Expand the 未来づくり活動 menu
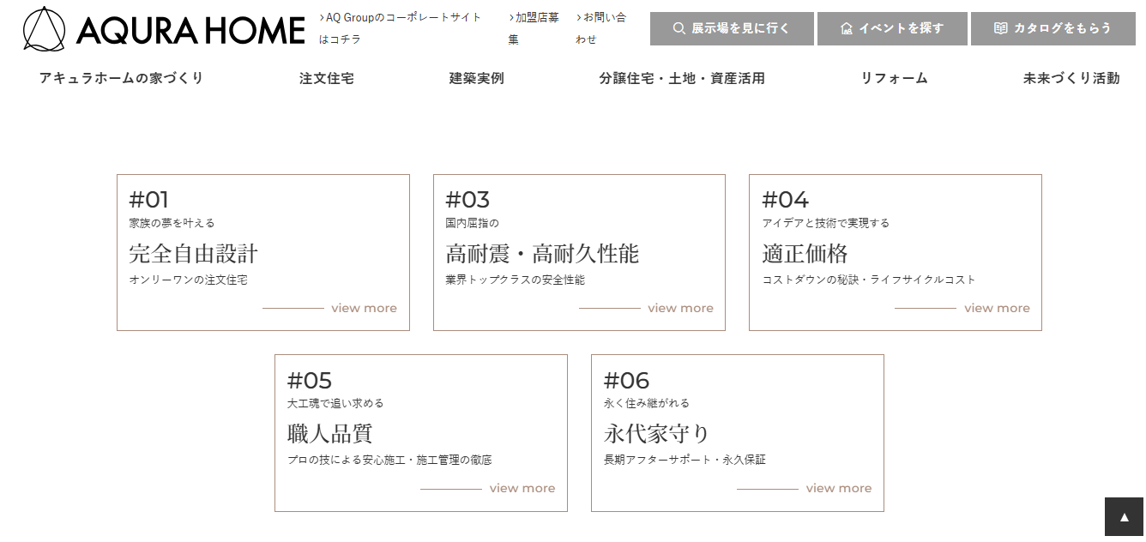 [1071, 78]
